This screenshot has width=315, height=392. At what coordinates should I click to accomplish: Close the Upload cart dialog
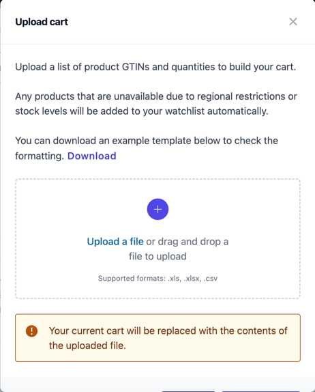click(x=293, y=22)
